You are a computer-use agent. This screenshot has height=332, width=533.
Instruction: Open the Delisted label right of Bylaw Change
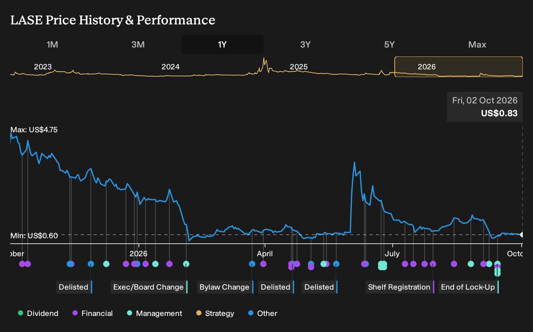pyautogui.click(x=276, y=287)
